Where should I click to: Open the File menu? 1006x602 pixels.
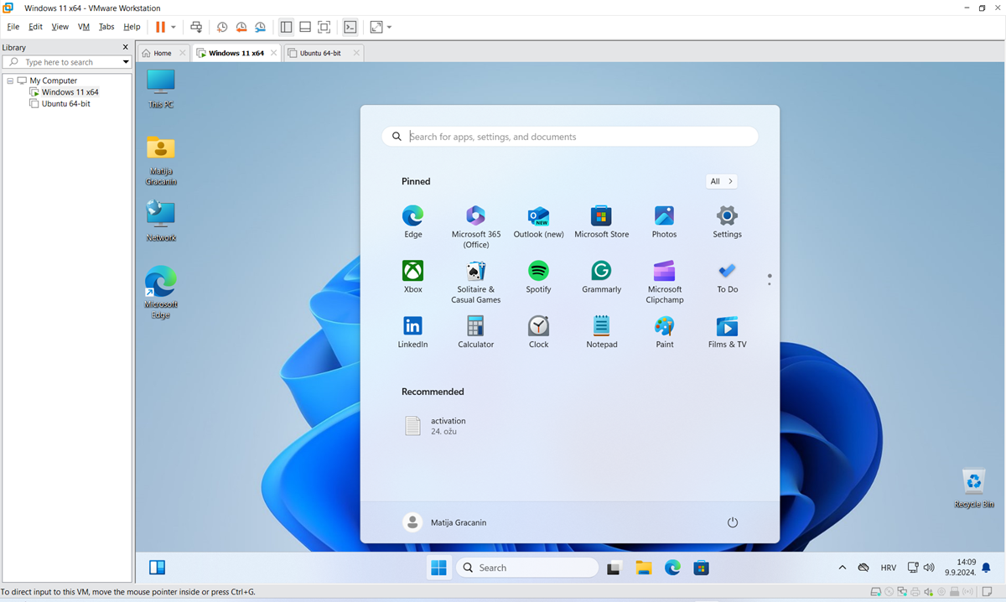(x=13, y=27)
